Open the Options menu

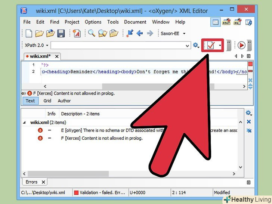point(93,22)
